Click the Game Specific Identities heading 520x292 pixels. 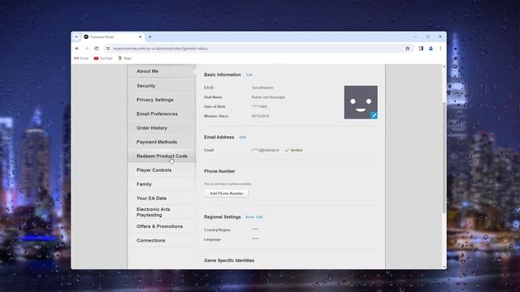coord(229,260)
